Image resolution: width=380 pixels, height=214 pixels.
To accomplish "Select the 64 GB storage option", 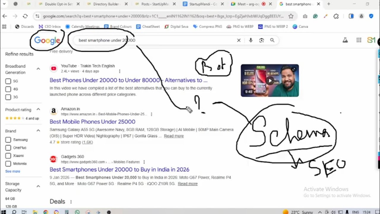I will coord(10,199).
